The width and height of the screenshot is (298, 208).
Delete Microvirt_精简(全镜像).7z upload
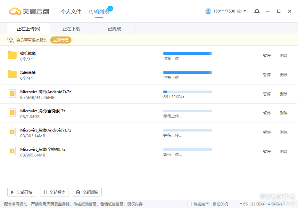[284, 151]
